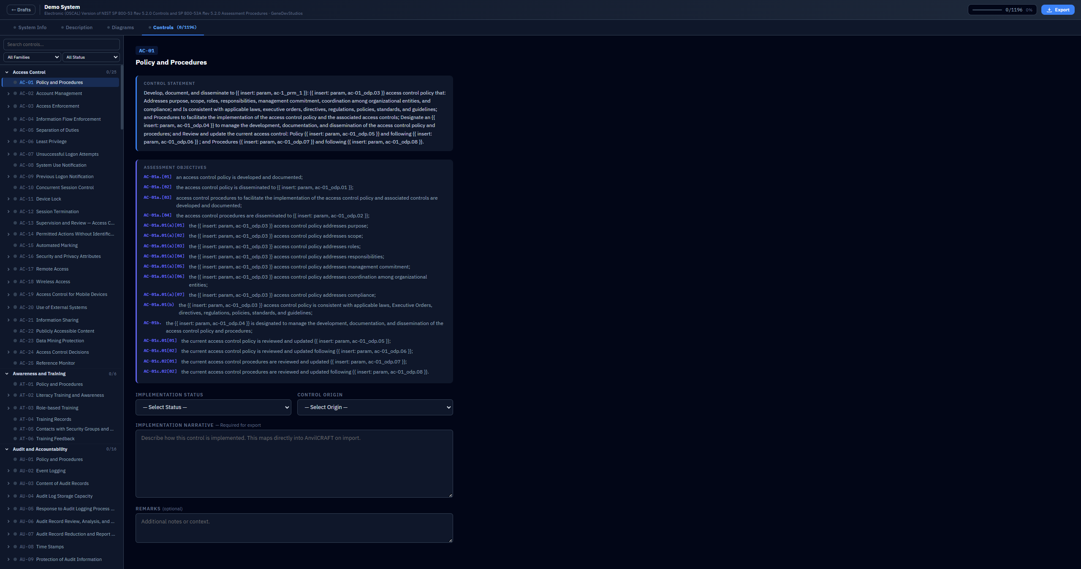This screenshot has width=1081, height=569.
Task: Select AC-01 Policy and Procedures in sidebar
Action: tap(61, 82)
